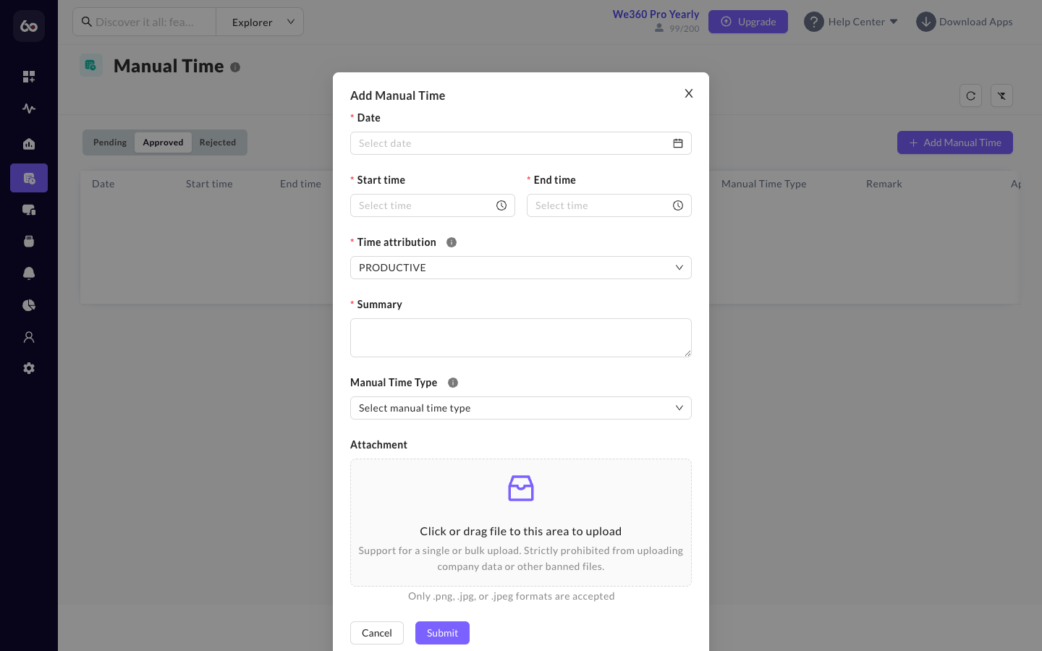Click the Add Manual Time button

click(955, 142)
